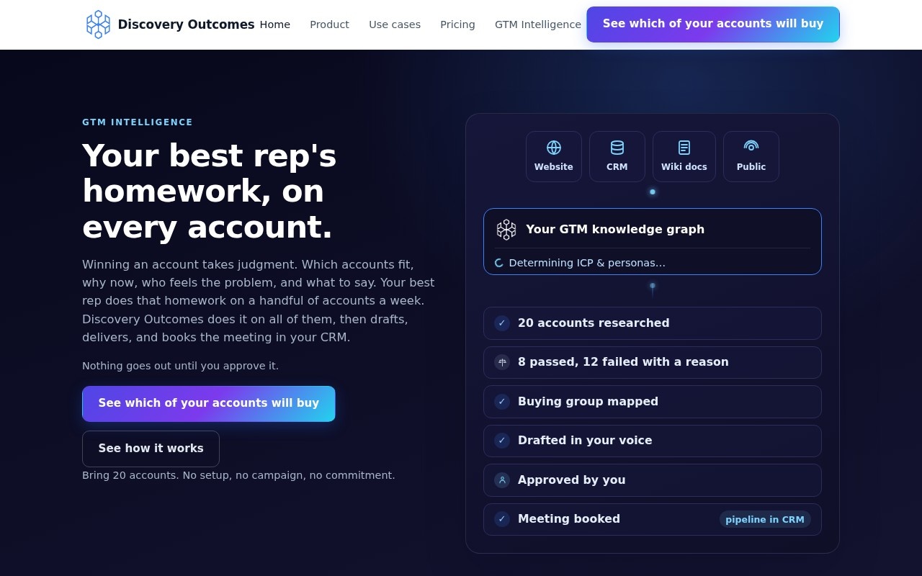This screenshot has width=922, height=576.
Task: Open the Product nav item
Action: click(x=329, y=24)
